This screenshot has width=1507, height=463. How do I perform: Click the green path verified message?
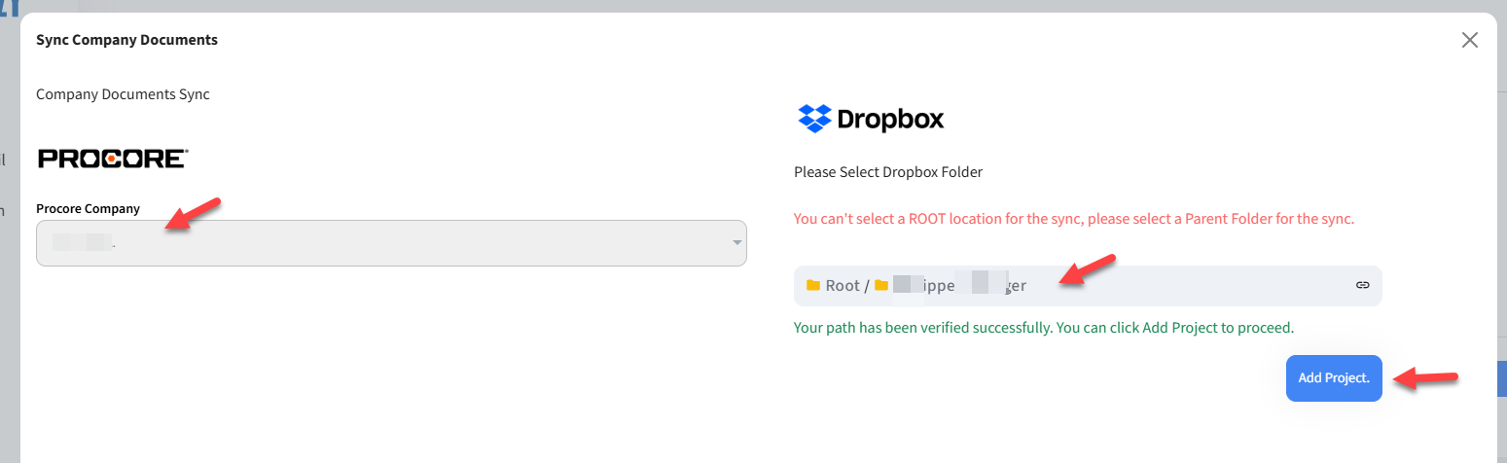1043,327
